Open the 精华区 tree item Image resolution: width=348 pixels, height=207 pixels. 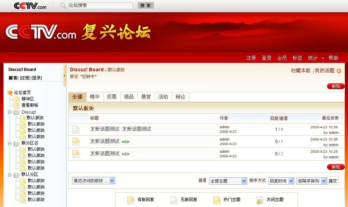(x=28, y=99)
